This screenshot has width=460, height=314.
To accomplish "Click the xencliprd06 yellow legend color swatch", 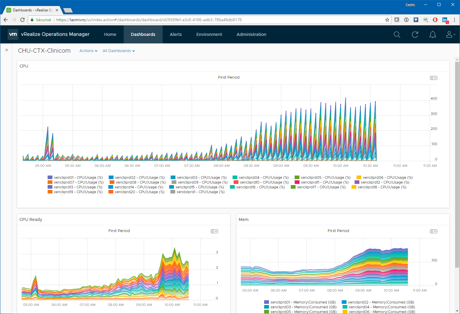I will click(359, 178).
